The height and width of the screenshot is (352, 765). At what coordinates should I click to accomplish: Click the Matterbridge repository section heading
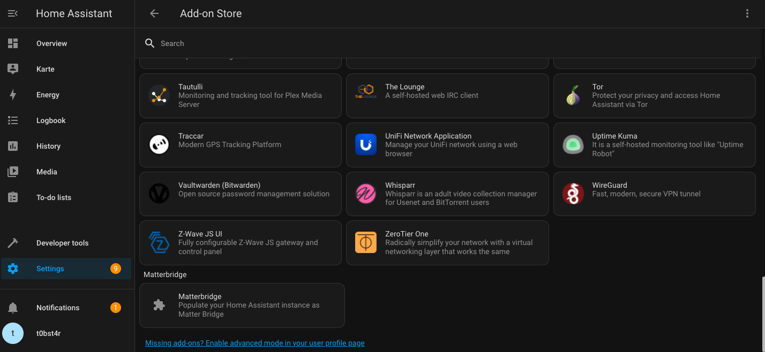pos(165,274)
